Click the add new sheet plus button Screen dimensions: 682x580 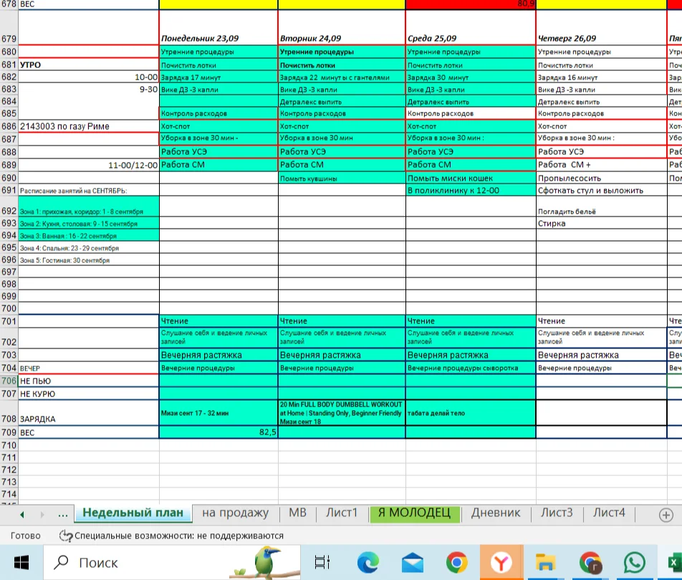pyautogui.click(x=665, y=514)
